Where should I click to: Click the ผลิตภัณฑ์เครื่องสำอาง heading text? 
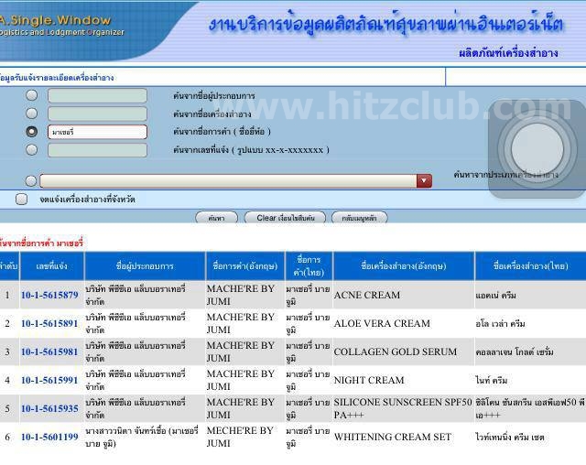click(x=508, y=53)
